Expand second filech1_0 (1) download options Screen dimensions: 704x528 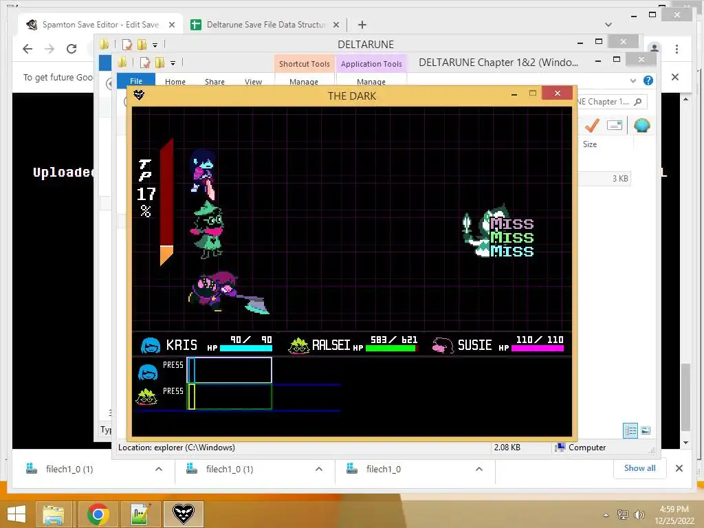coord(319,469)
